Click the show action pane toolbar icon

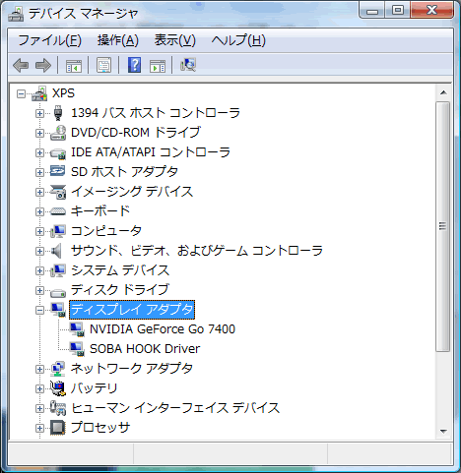(x=158, y=65)
